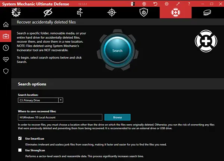224x161 pixels.
Task: Check the Use StrongScan checkbox
Action: pos(20,150)
